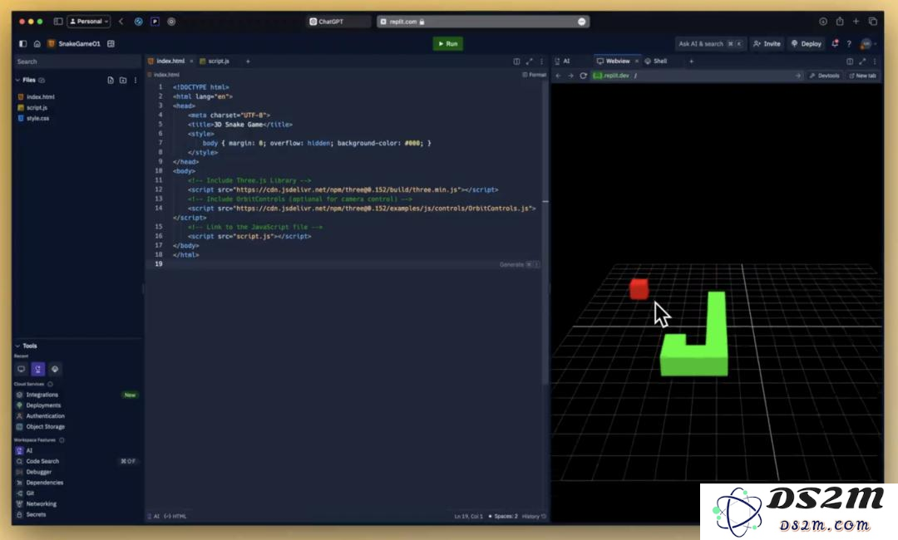Viewport: 898px width, 540px height.
Task: Switch to the ChatGPT browser tab
Action: (x=339, y=21)
